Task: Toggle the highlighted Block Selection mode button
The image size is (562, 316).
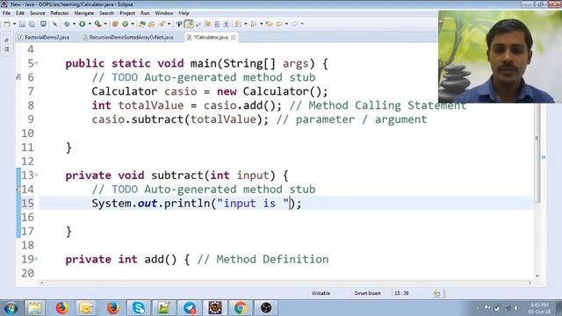Action: click(x=189, y=24)
